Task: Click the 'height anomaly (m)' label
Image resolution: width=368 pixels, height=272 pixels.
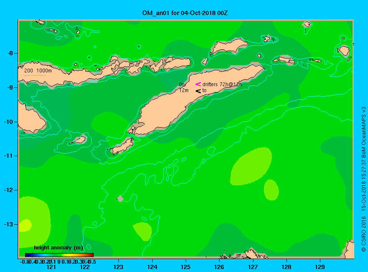Action: coord(59,248)
